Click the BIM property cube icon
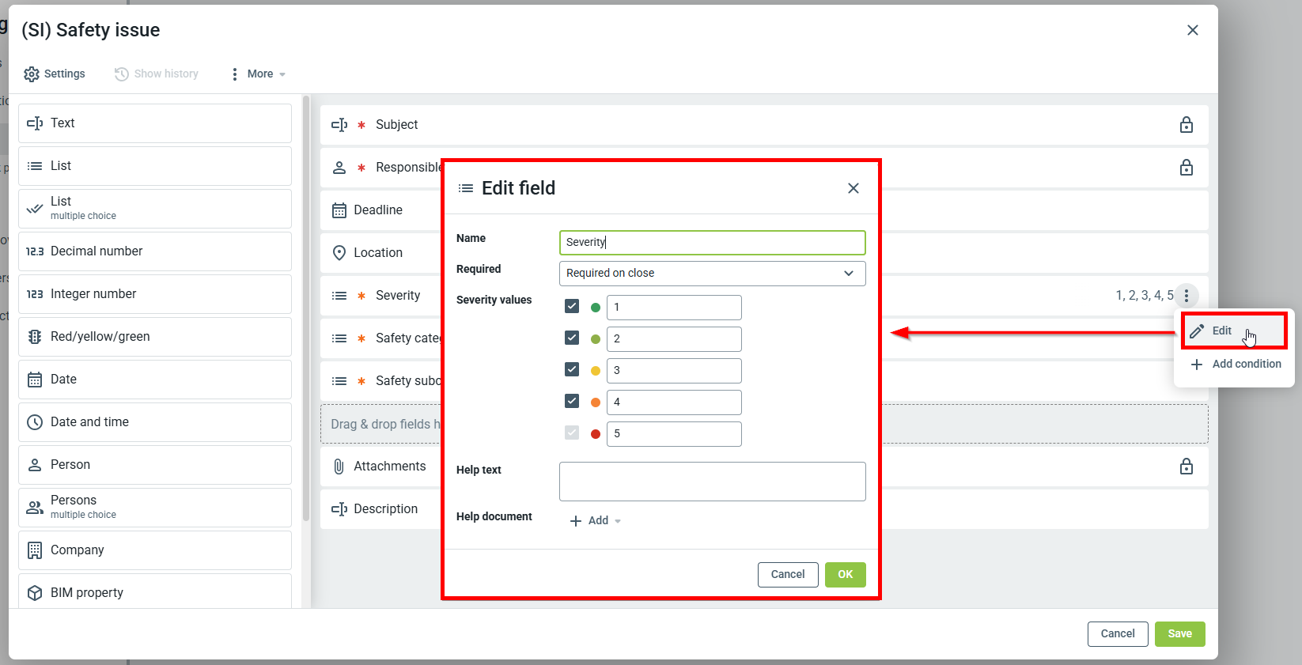This screenshot has width=1302, height=665. 35,593
